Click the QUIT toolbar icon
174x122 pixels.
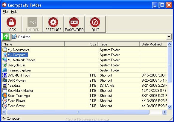95,22
